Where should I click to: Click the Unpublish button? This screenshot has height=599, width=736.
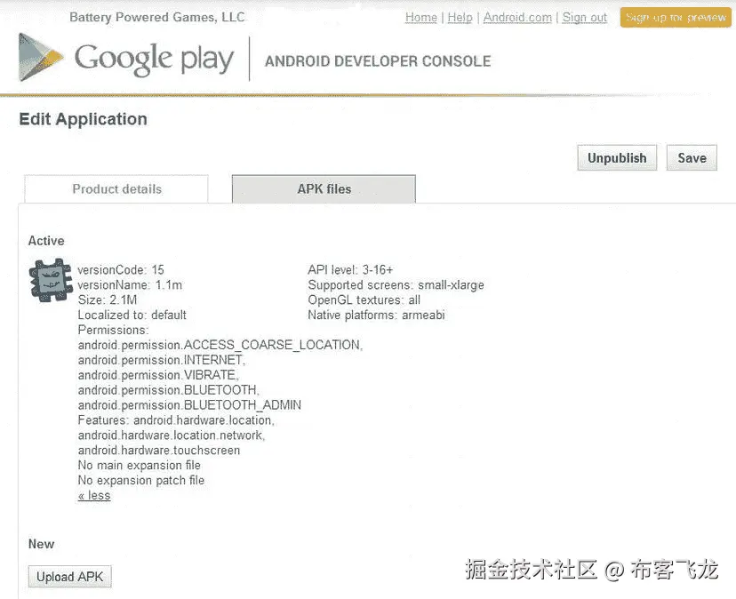(616, 157)
